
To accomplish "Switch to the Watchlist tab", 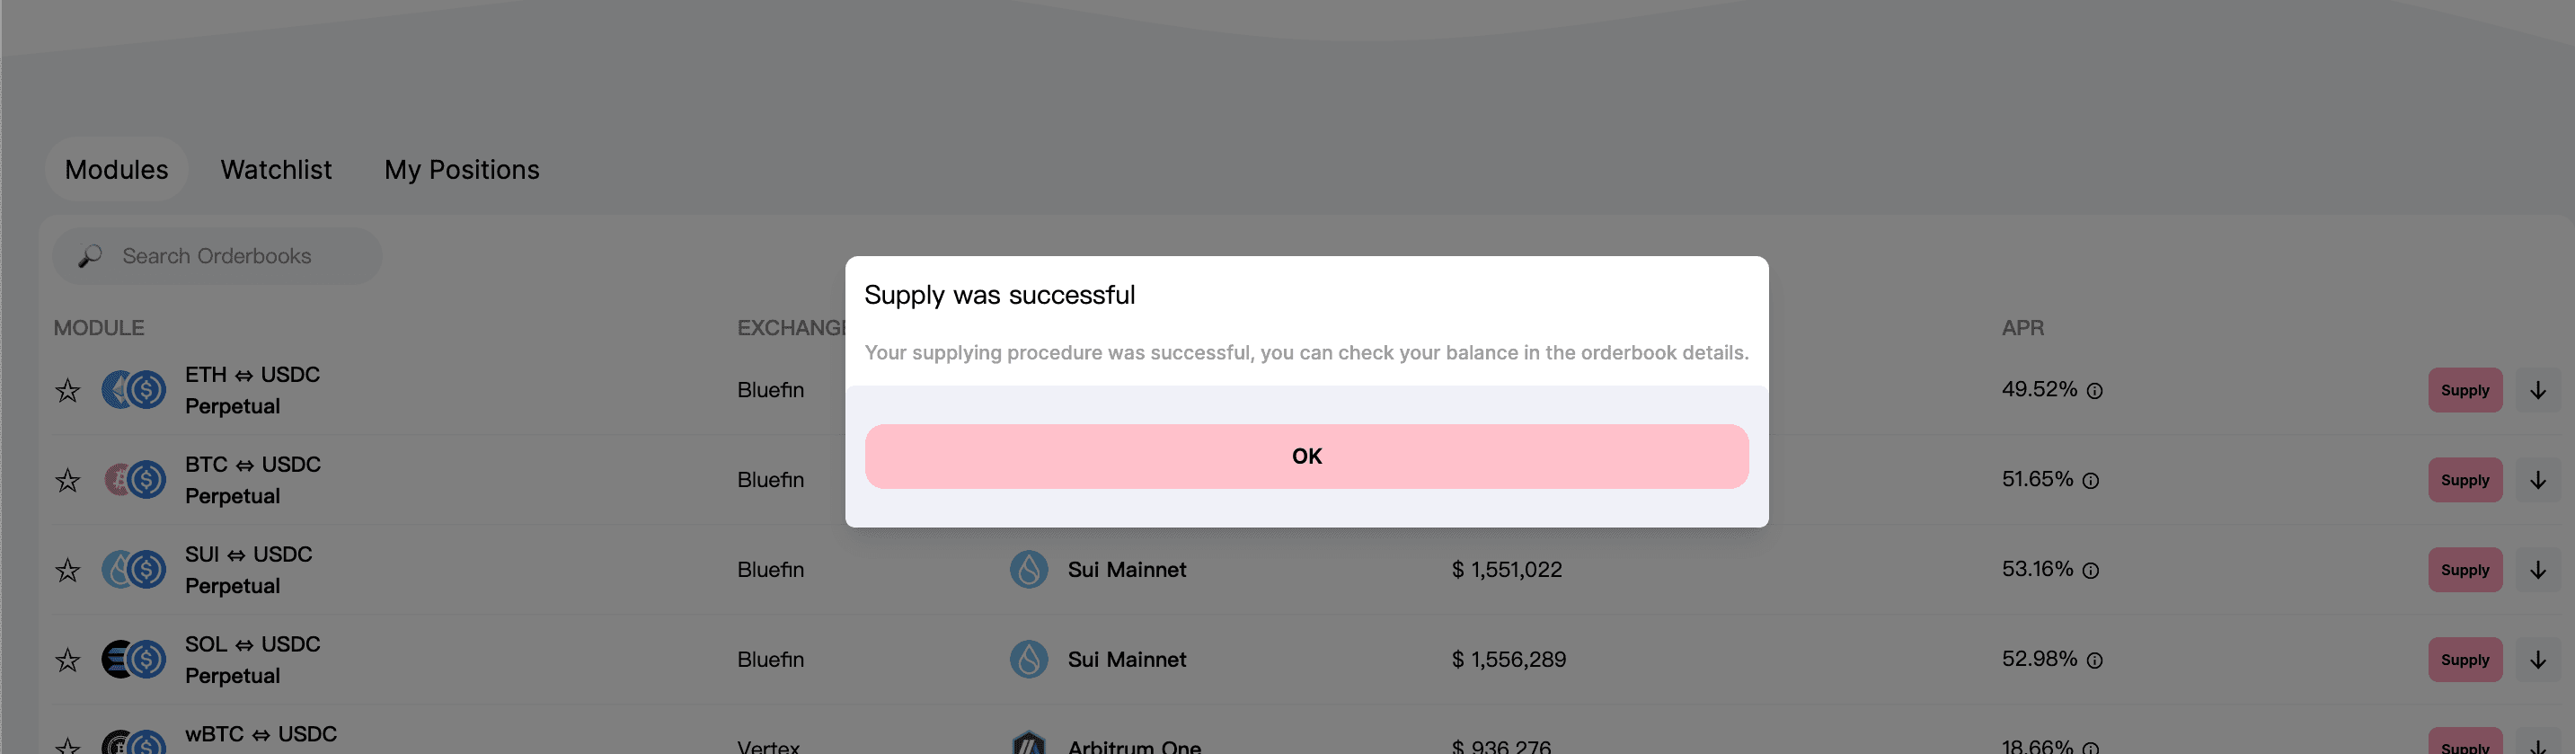I will (x=276, y=170).
